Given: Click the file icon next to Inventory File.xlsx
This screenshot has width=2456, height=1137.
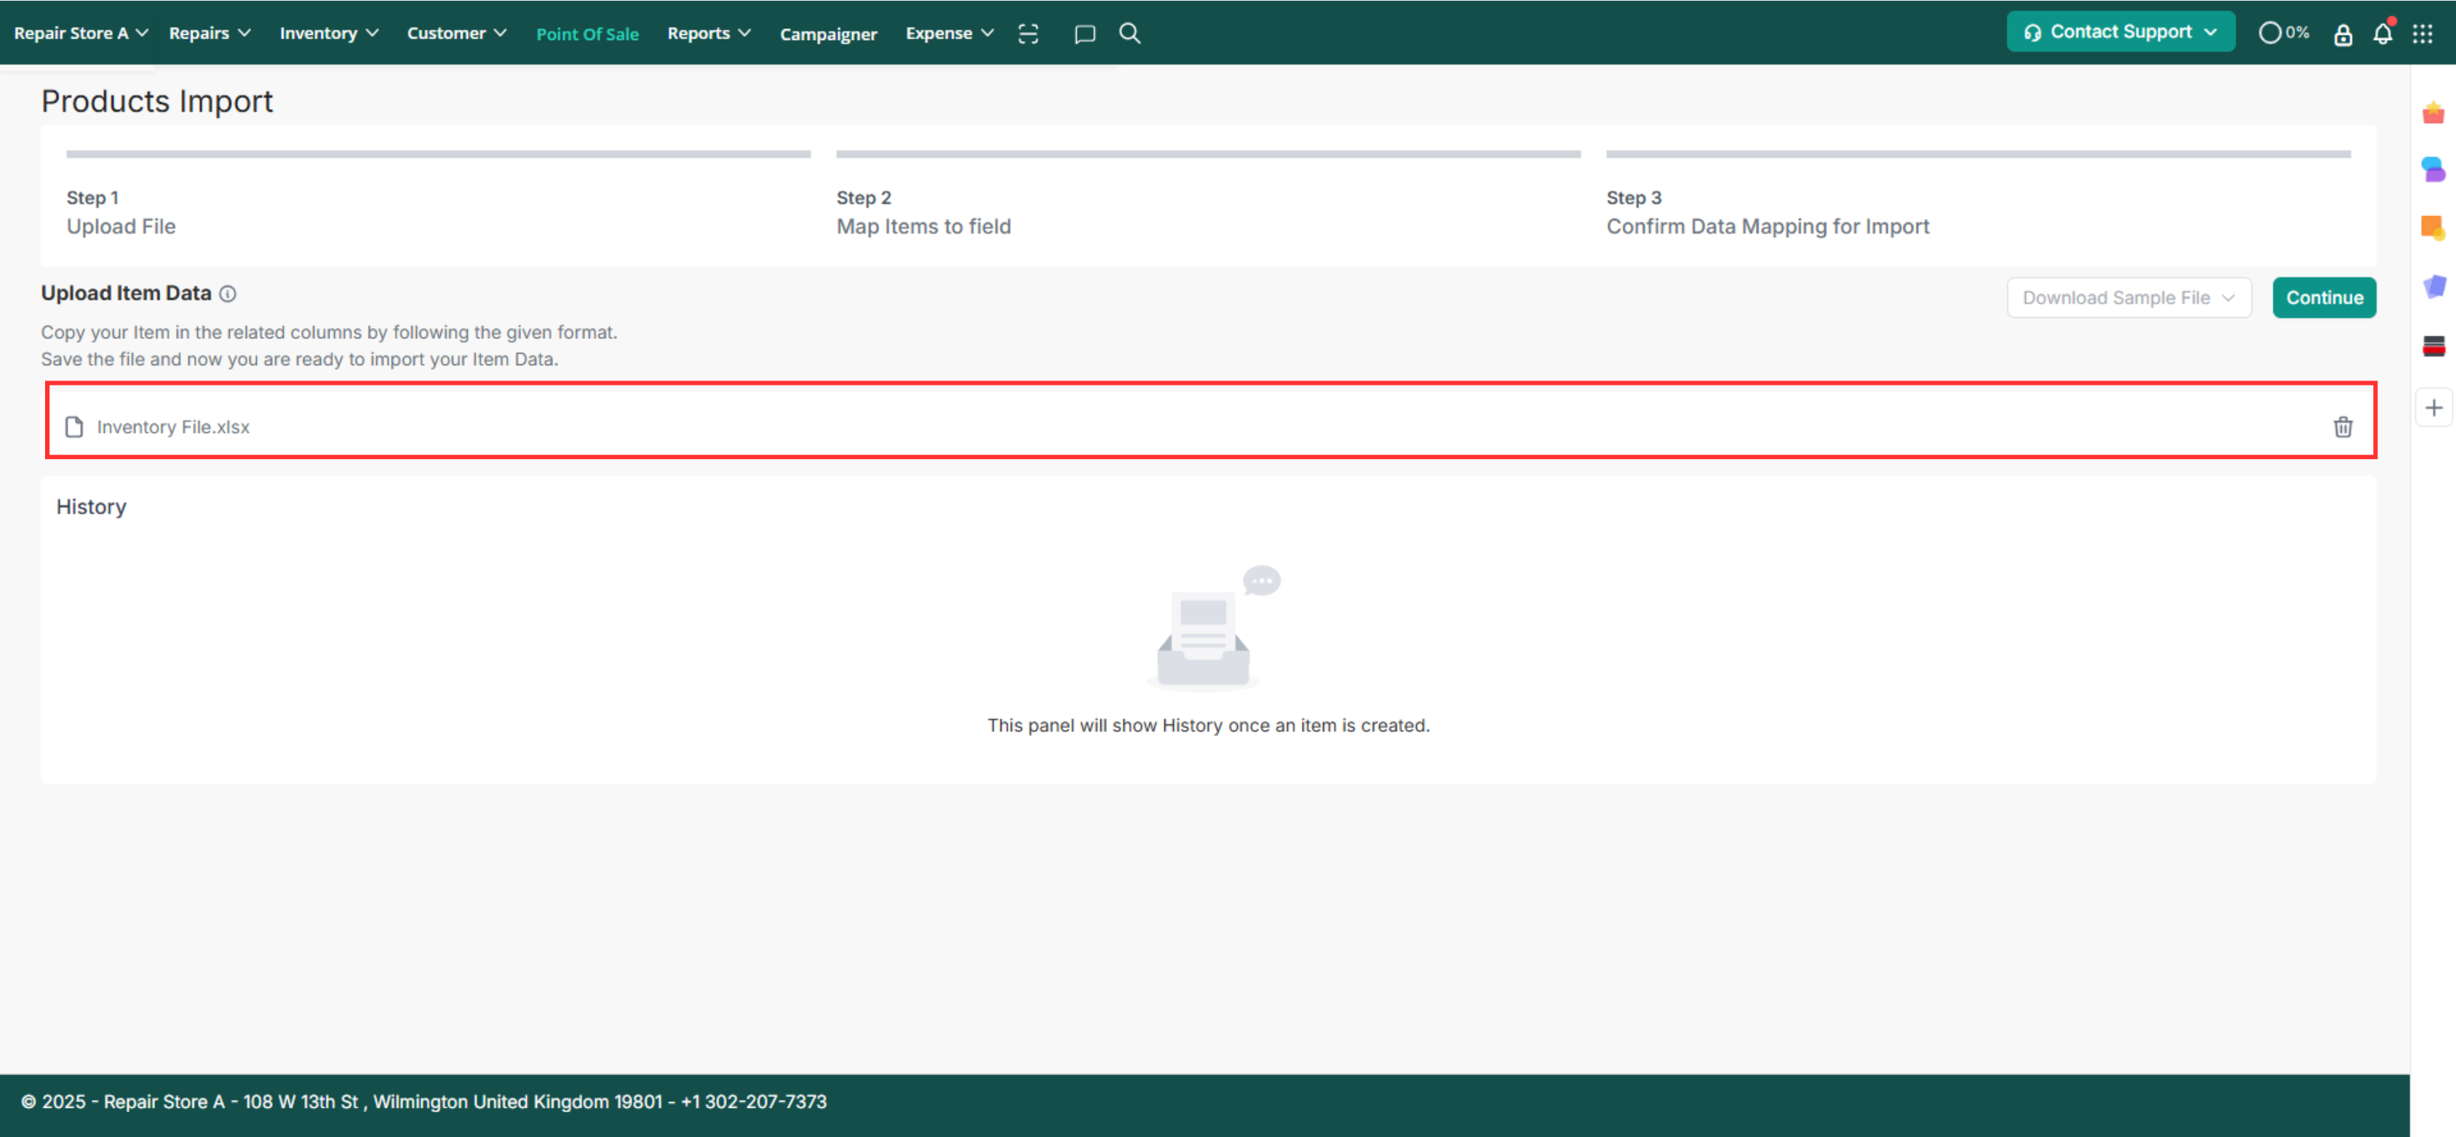Looking at the screenshot, I should coord(73,427).
